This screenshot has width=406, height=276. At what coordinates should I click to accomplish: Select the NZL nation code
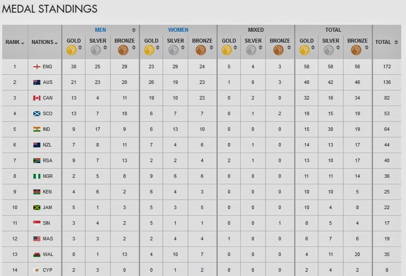coord(47,145)
